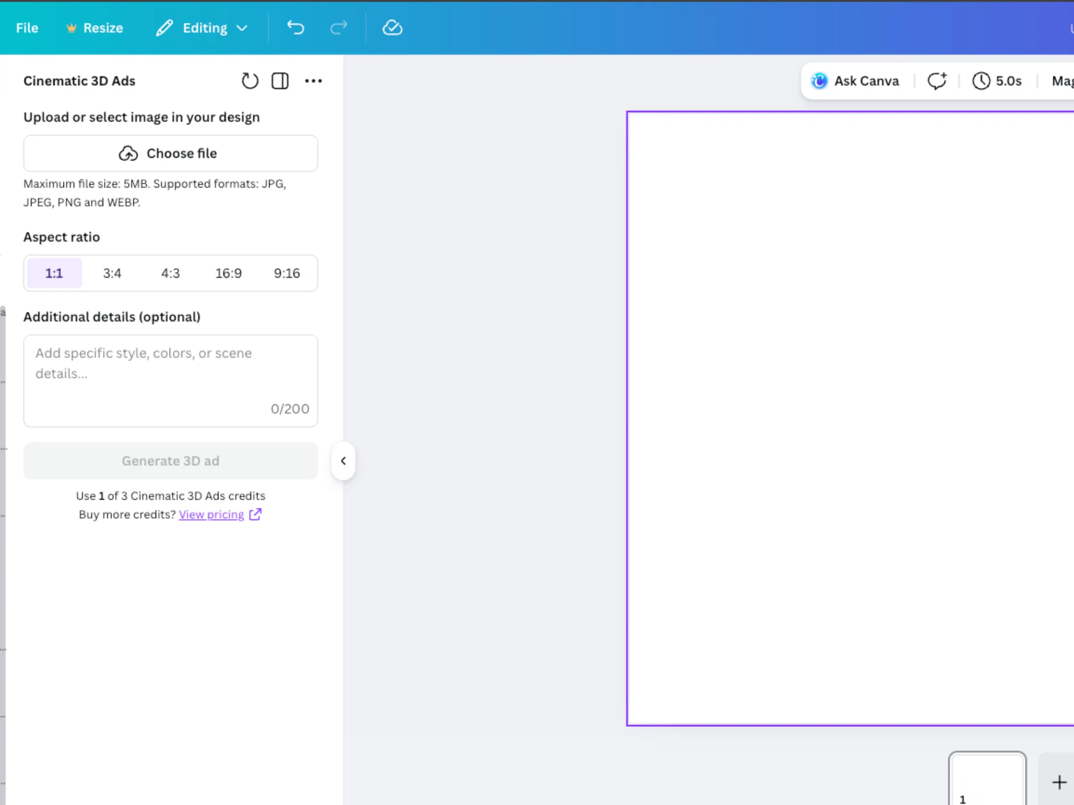The image size is (1074, 805).
Task: Reload the Cinematic 3D Ads app
Action: click(x=250, y=80)
